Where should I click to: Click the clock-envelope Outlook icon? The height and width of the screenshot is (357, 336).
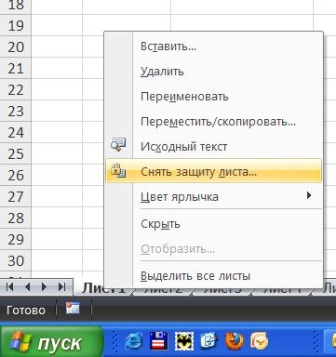[259, 341]
